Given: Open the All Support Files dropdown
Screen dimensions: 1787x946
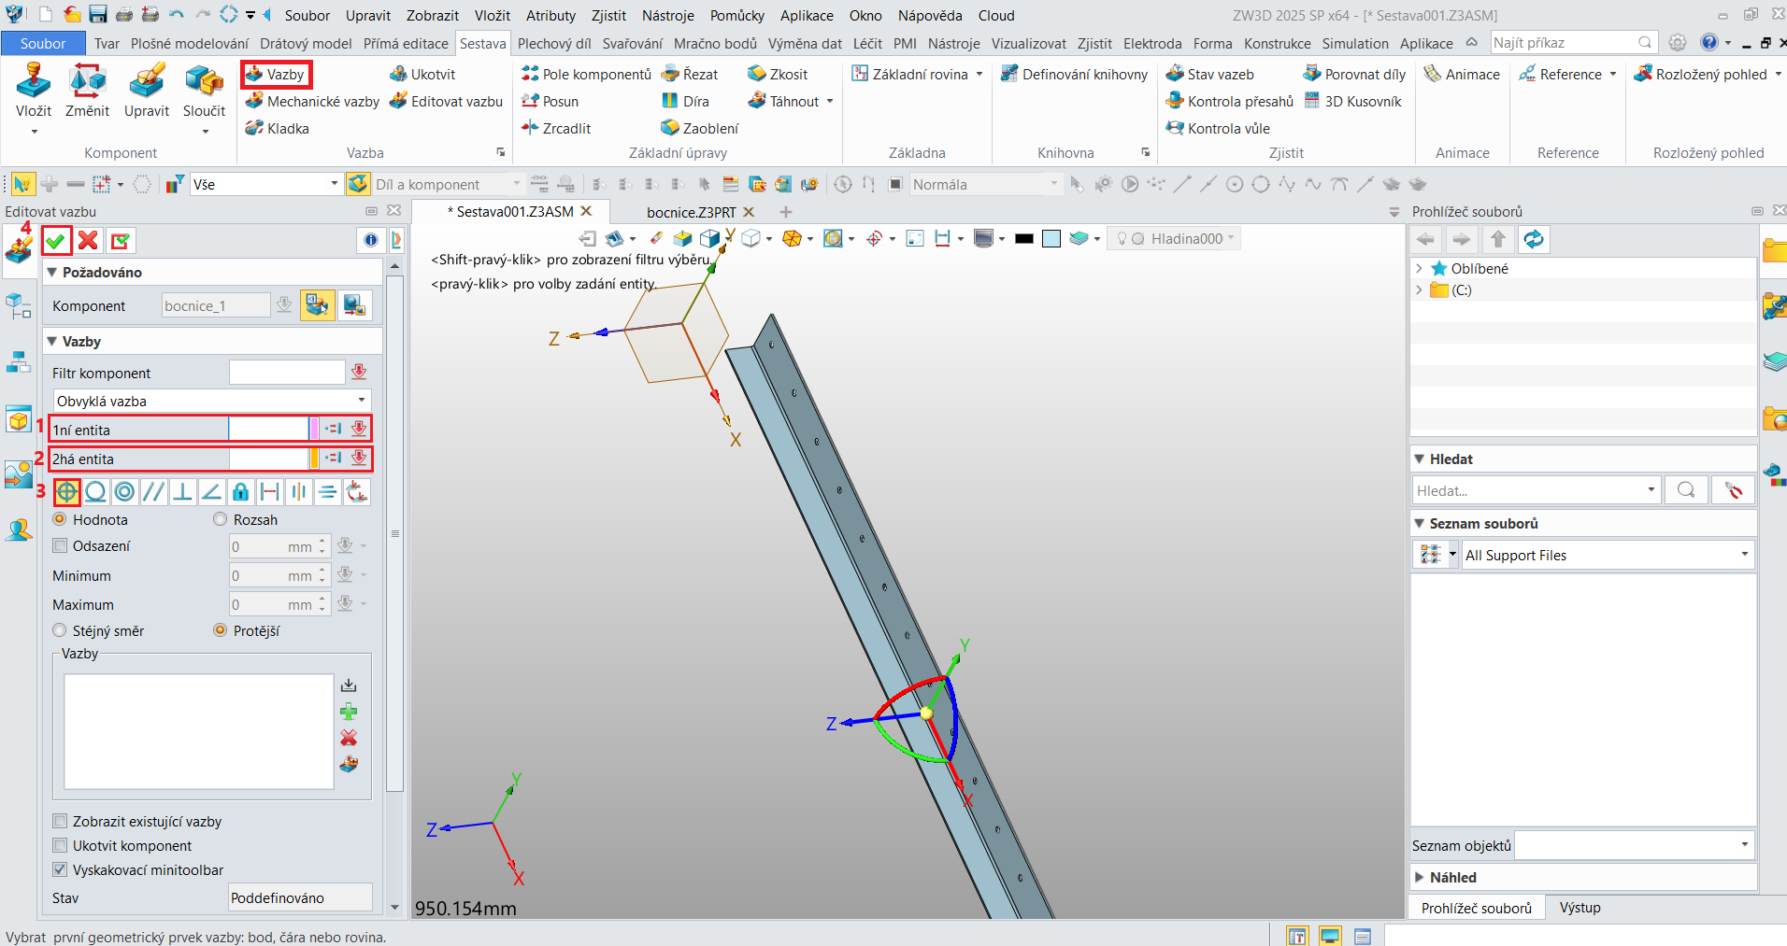Looking at the screenshot, I should pyautogui.click(x=1607, y=556).
